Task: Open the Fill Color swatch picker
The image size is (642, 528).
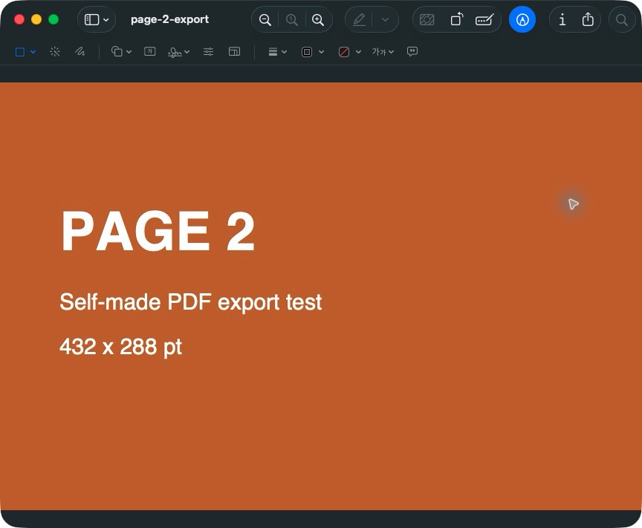Action: point(350,52)
